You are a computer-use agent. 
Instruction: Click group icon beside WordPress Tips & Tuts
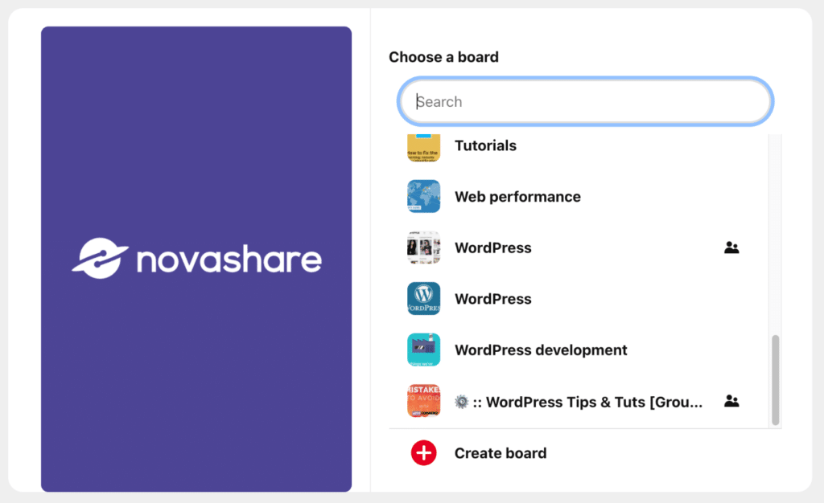(x=731, y=401)
